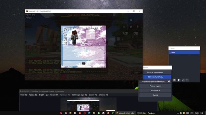This screenshot has width=206, height=115.
Task: Open scene filters icon in Scenes panel
Action: coord(179,80)
